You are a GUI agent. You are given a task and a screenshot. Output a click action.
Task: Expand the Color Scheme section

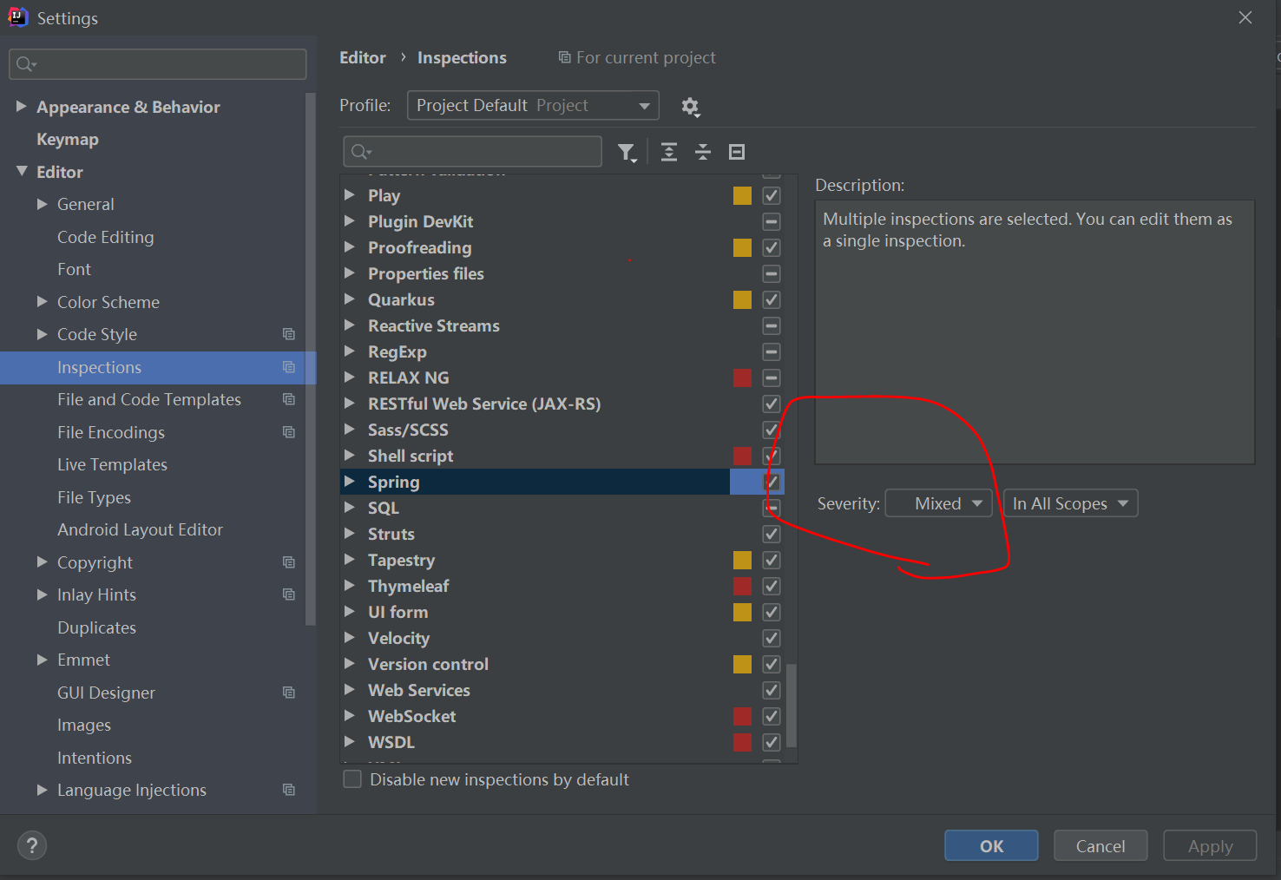tap(43, 301)
